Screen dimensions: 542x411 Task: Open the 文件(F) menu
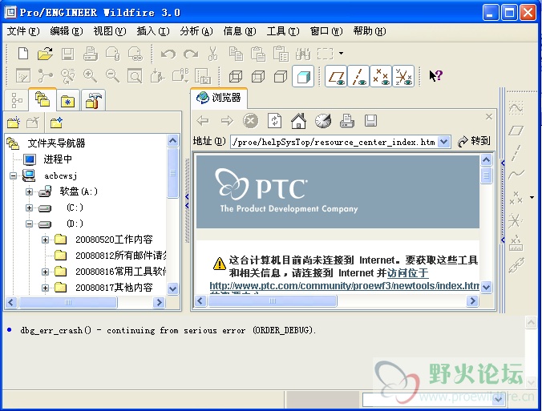pos(23,31)
